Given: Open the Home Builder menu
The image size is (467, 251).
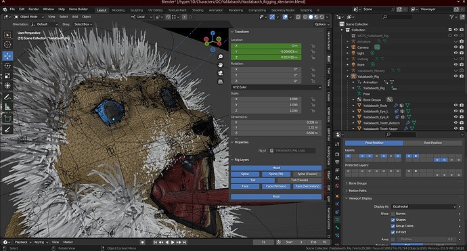Looking at the screenshot, I should point(79,9).
